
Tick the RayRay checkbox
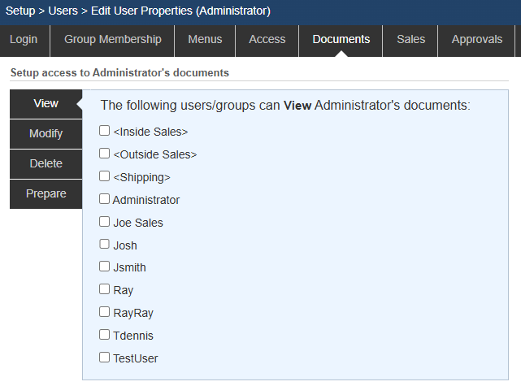(x=104, y=312)
